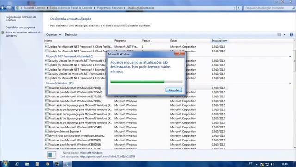
Task: Go to Programas e Recursos breadcrumb
Action: coord(110,8)
